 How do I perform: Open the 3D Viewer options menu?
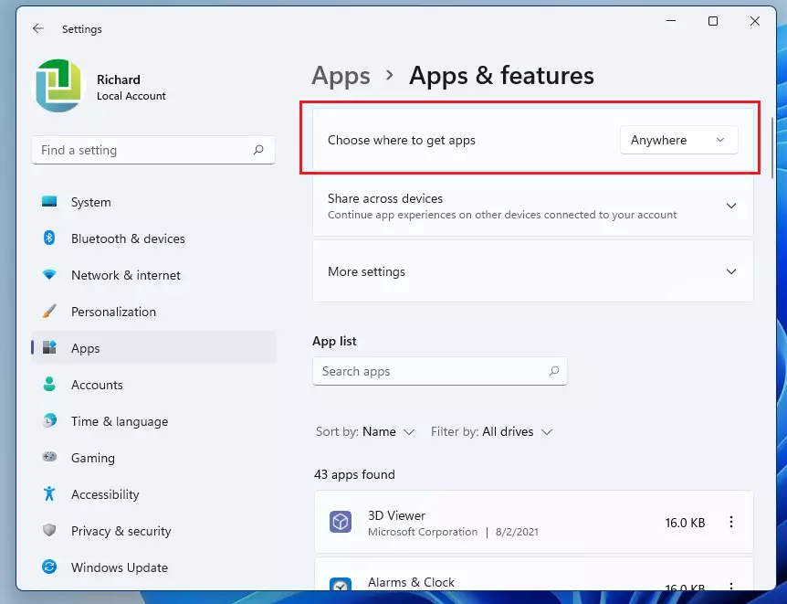(731, 522)
